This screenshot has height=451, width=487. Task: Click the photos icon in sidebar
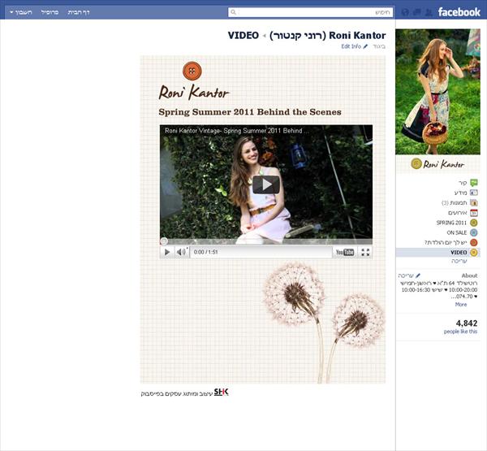pos(474,203)
